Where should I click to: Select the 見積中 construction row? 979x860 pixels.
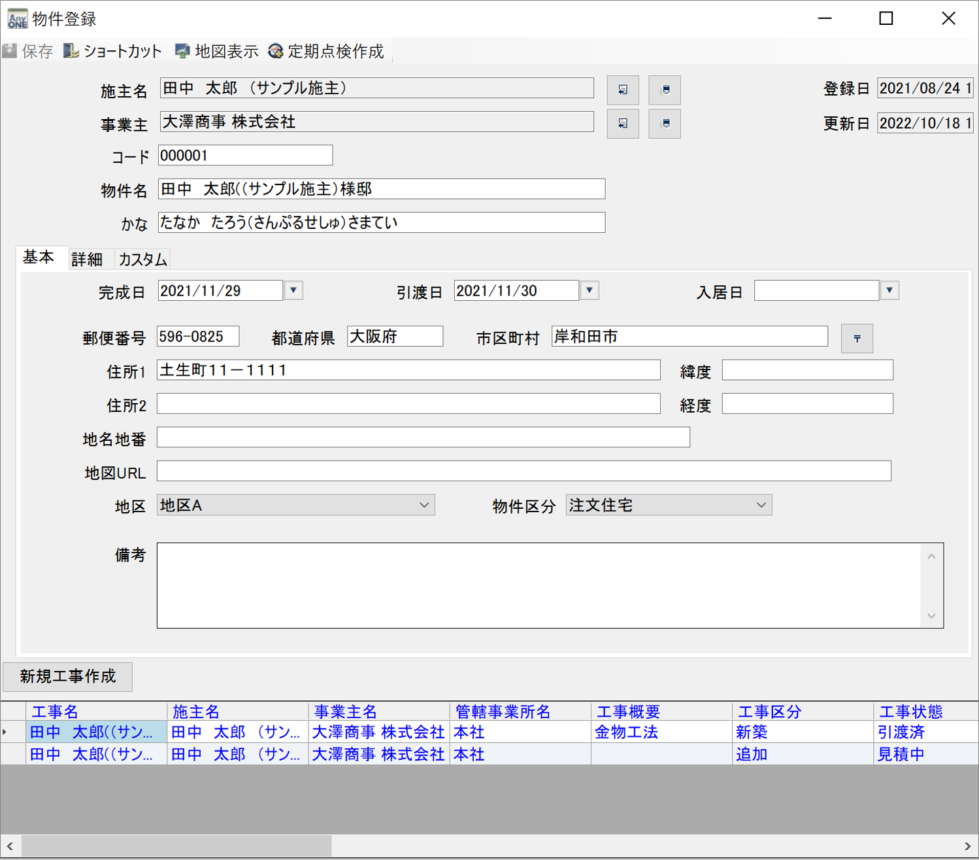(x=901, y=754)
